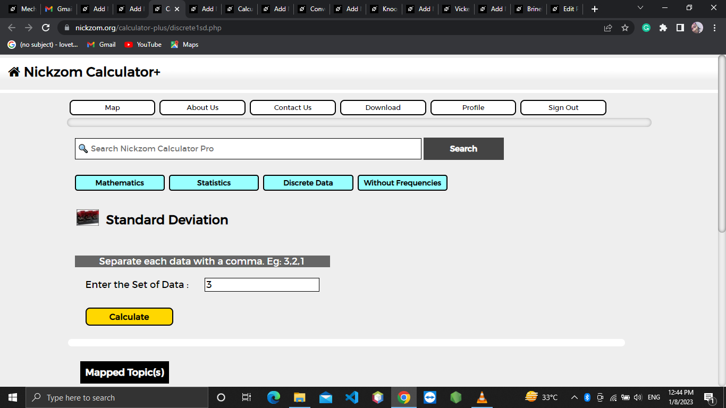Open the Gmail bookmark in bookmarks bar

click(x=101, y=45)
